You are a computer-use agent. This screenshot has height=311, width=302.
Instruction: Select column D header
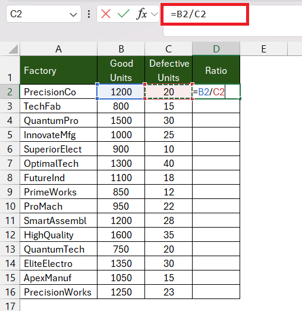pos(216,49)
